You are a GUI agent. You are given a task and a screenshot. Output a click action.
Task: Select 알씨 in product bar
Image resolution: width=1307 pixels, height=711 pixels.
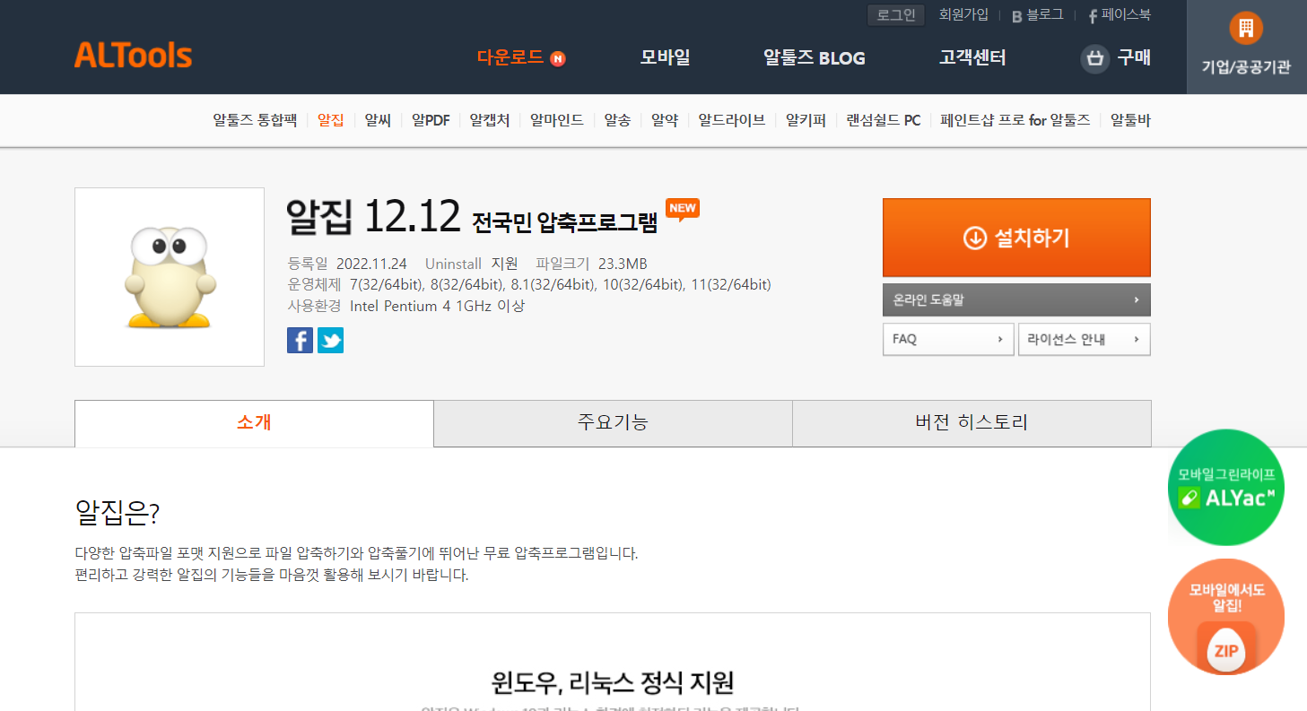(x=378, y=120)
